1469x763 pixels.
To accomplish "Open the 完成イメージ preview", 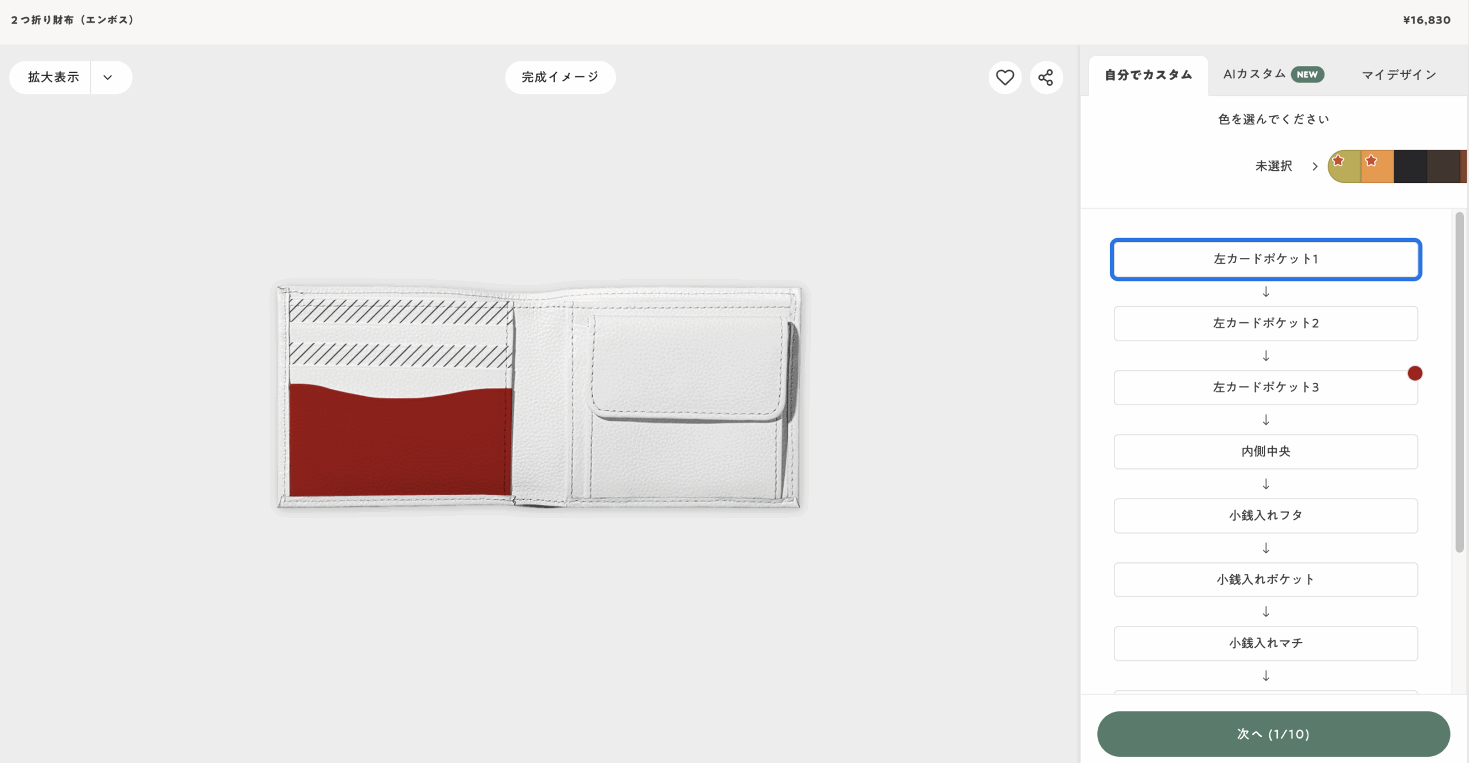I will click(560, 77).
